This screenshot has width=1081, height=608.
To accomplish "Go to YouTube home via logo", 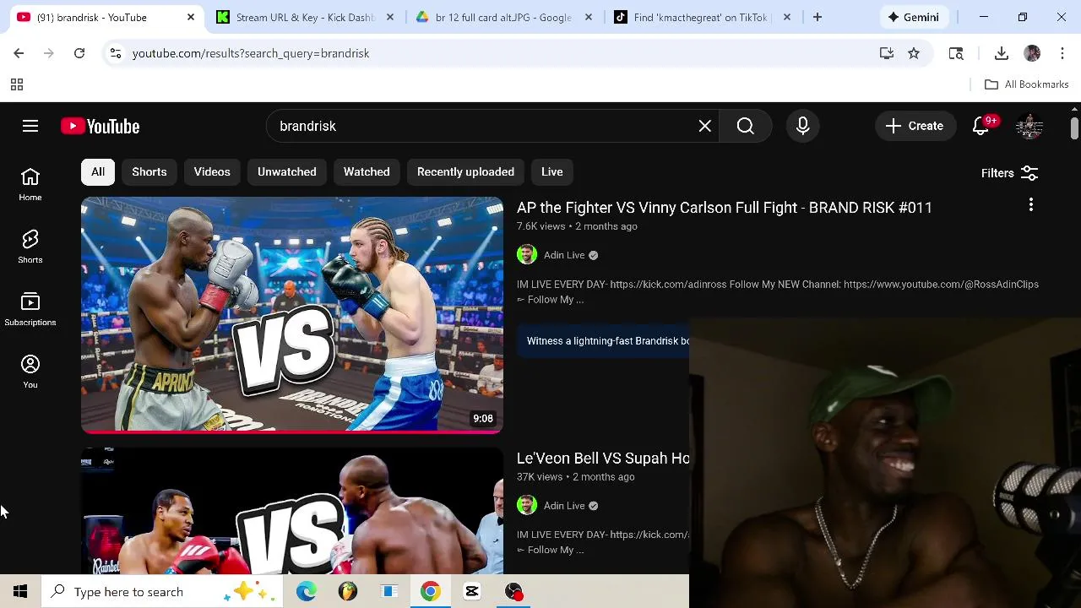I will tap(100, 126).
